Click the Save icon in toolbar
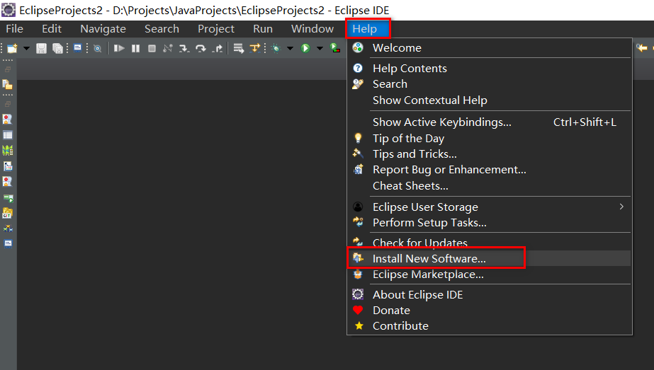The image size is (654, 370). [41, 48]
